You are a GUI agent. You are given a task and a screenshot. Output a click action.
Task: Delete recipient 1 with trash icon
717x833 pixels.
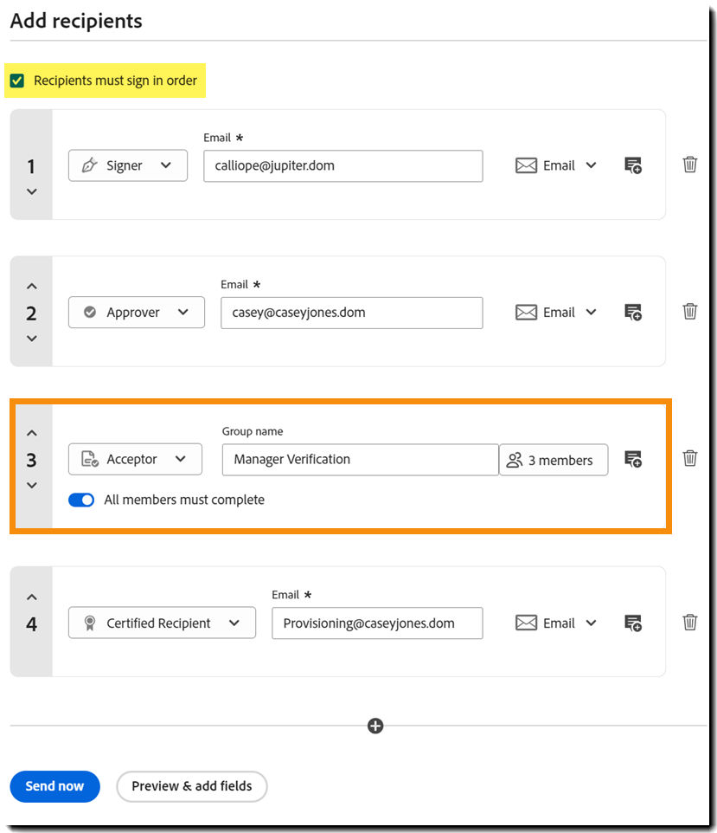tap(689, 165)
